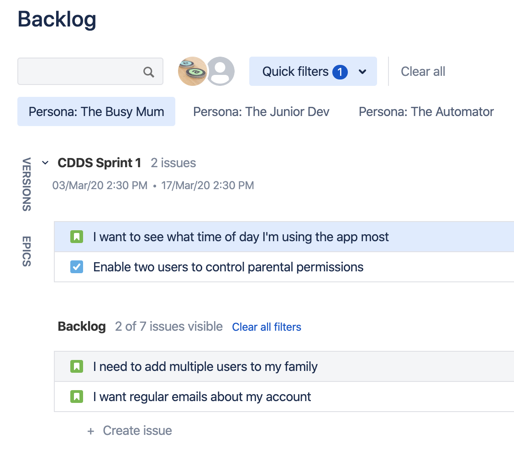Click task icon for parental permissions issue
The height and width of the screenshot is (476, 514).
[77, 267]
